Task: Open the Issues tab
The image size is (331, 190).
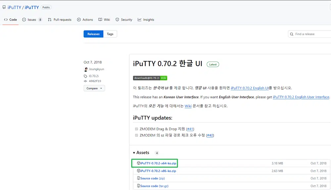Action: pos(32,20)
